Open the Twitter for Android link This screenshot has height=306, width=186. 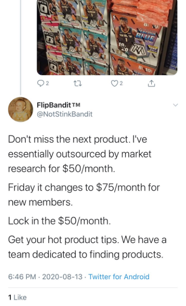119,277
